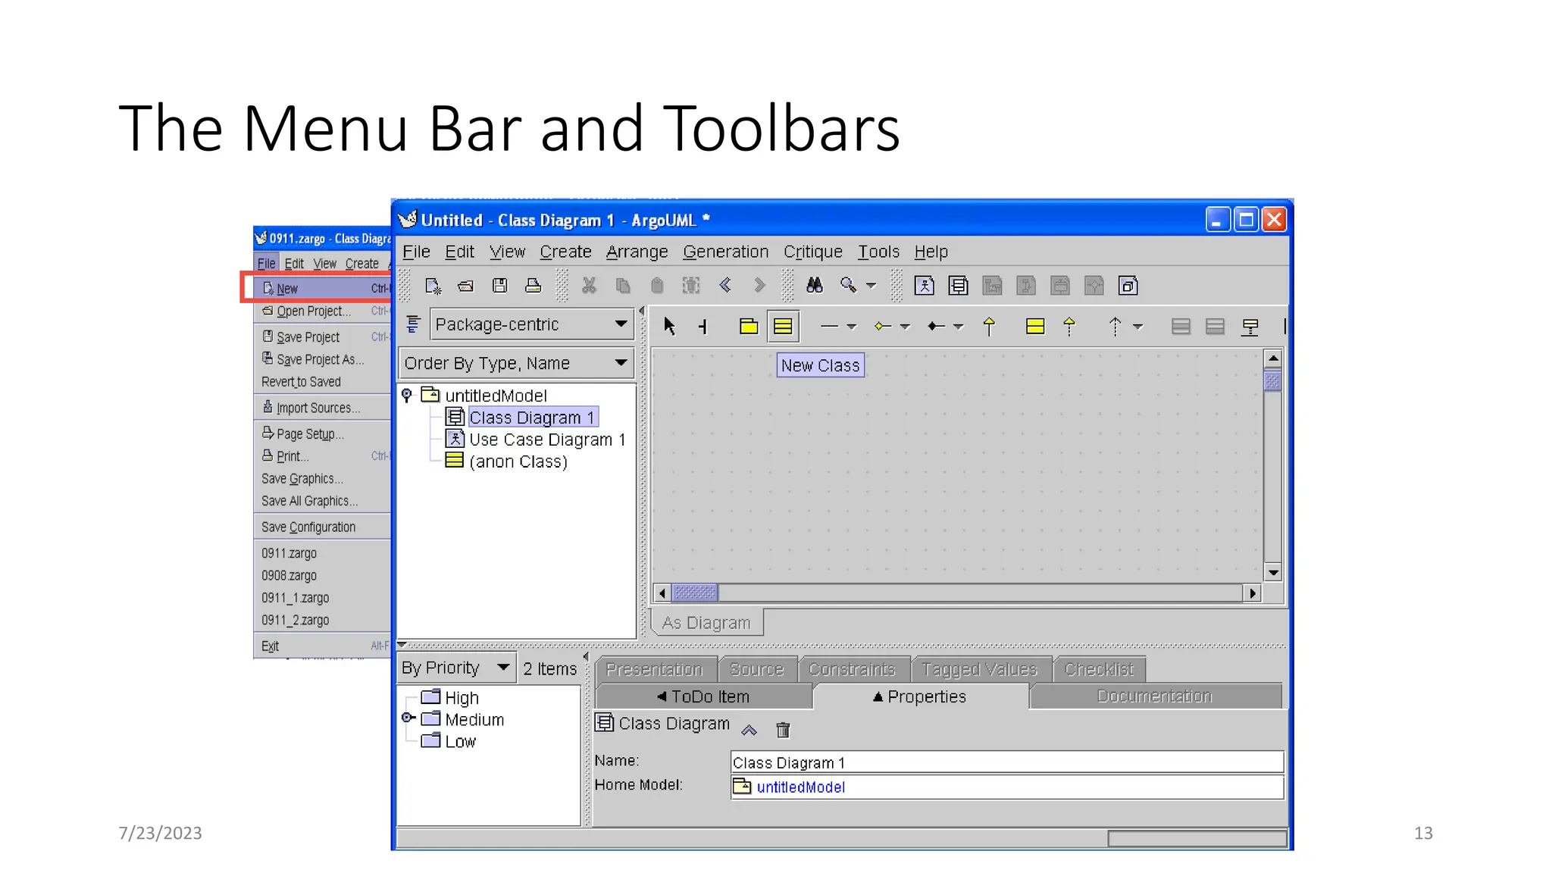
Task: Open the Generation menu
Action: (x=725, y=252)
